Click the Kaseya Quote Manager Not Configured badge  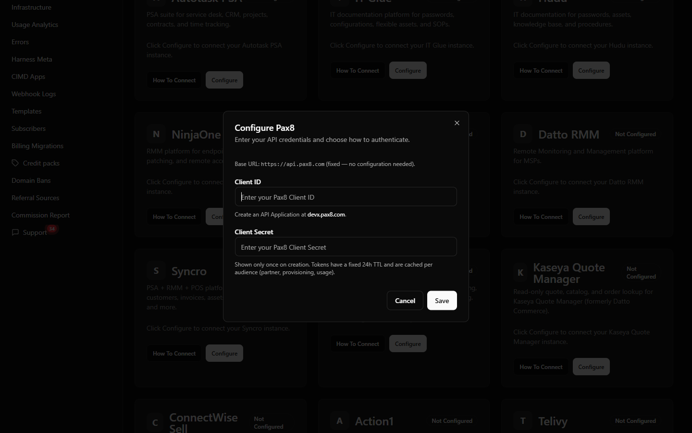641,273
